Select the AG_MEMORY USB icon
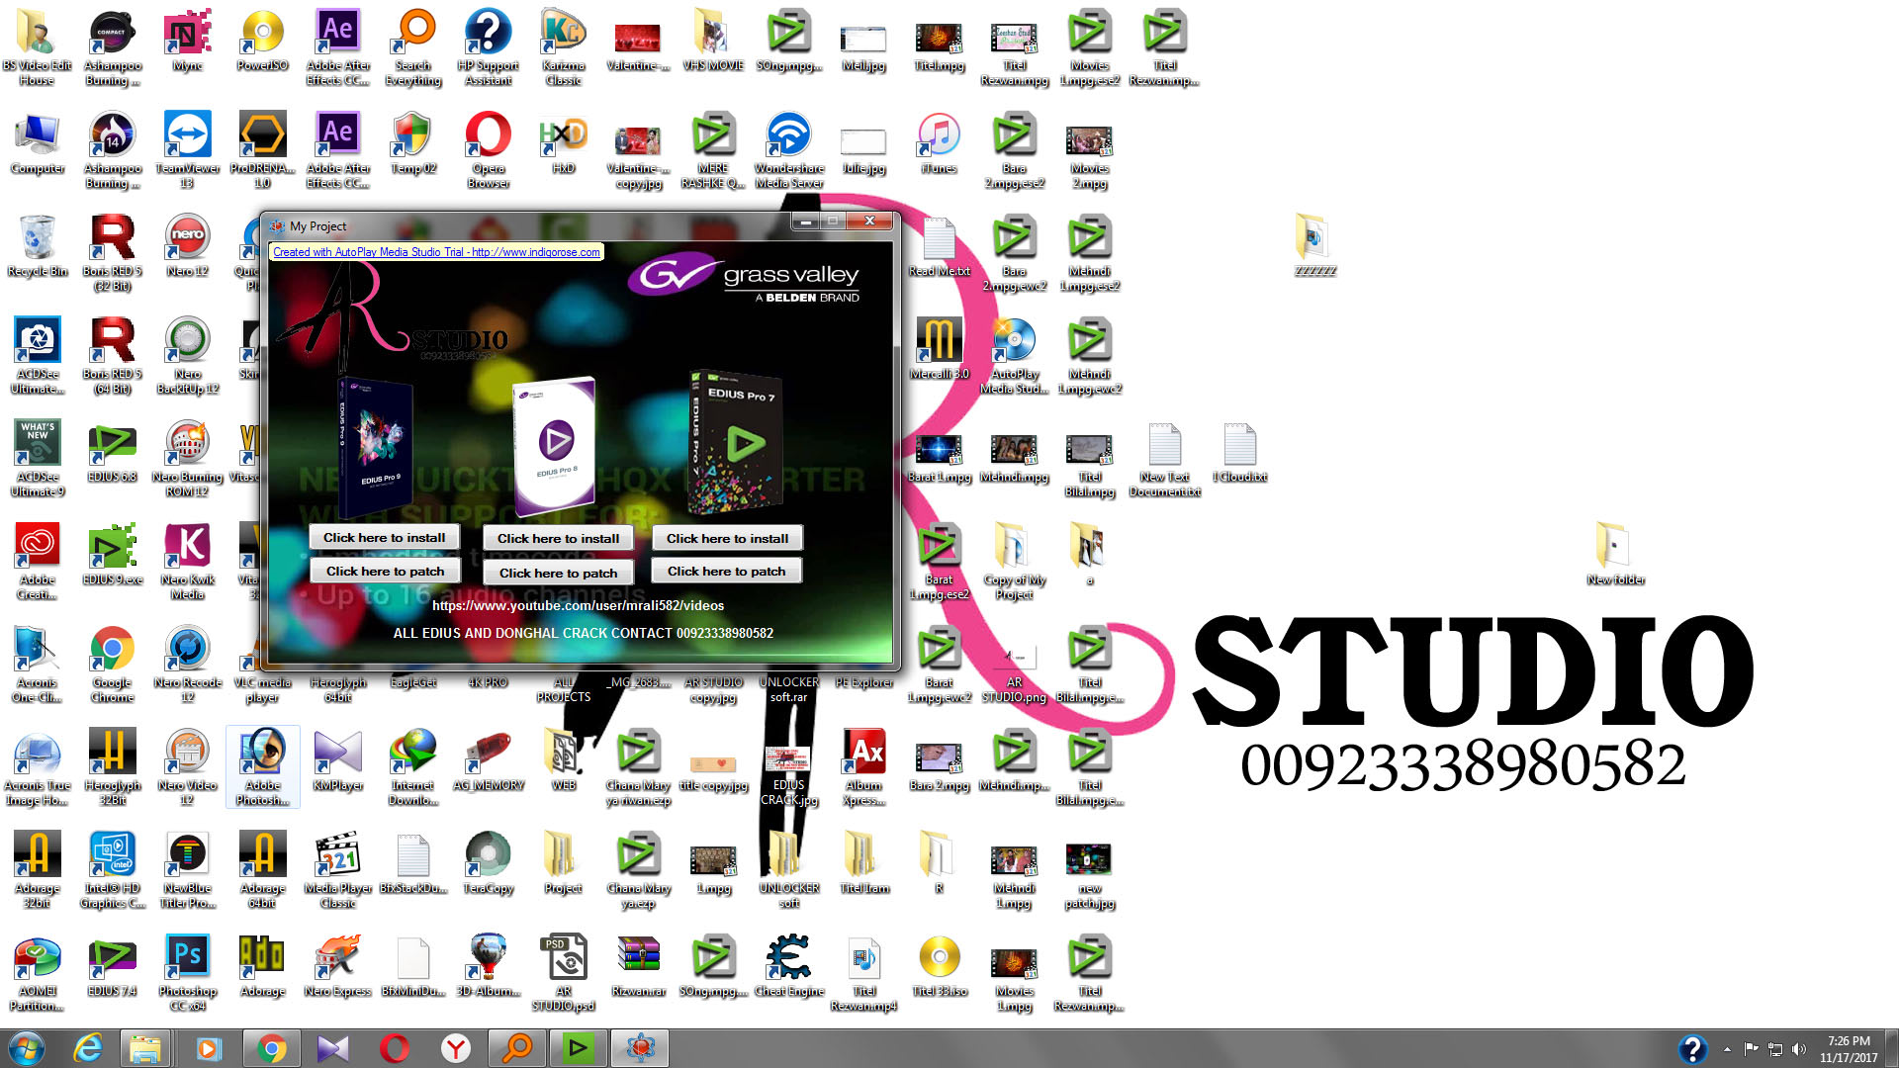The height and width of the screenshot is (1068, 1899). [x=488, y=761]
